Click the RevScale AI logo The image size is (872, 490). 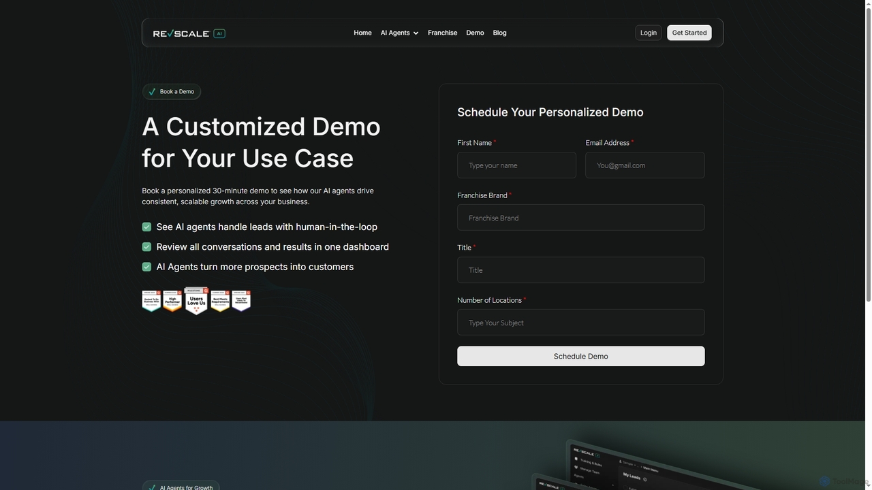coord(189,33)
